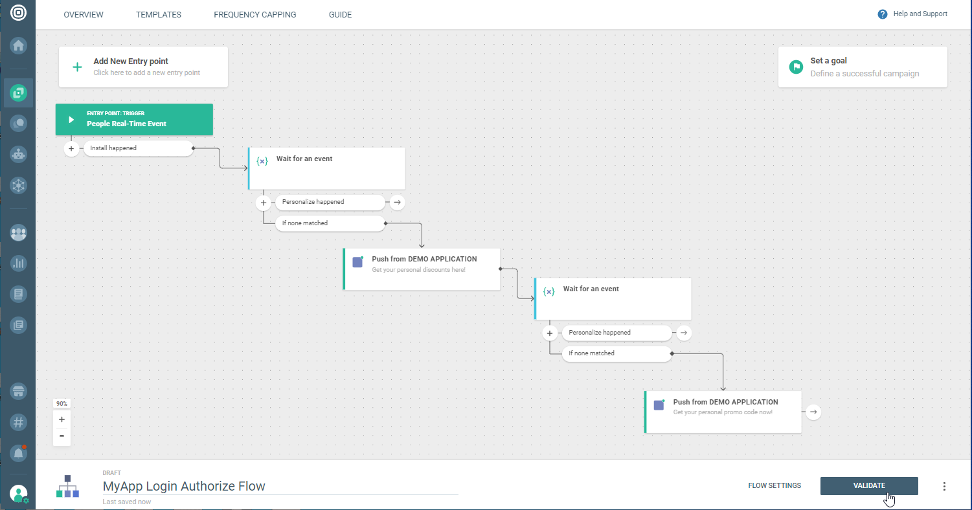Click the user account settings avatar
Image resolution: width=972 pixels, height=510 pixels.
click(18, 494)
